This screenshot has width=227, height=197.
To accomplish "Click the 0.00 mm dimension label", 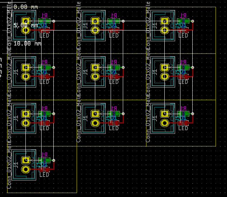I will pyautogui.click(x=26, y=7).
